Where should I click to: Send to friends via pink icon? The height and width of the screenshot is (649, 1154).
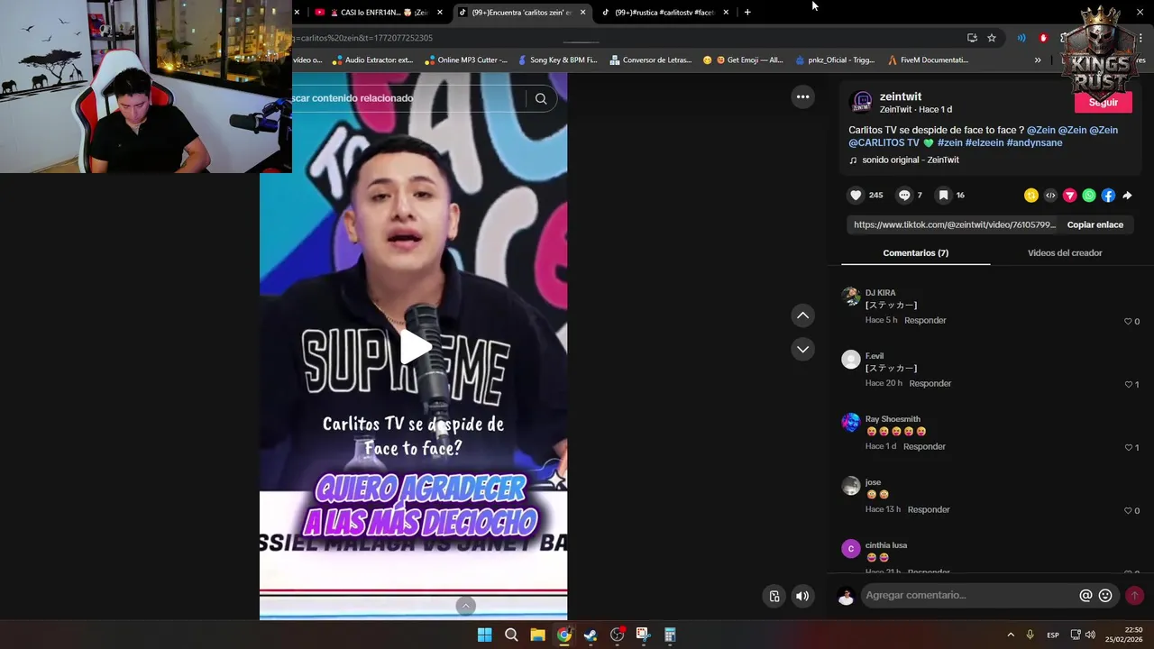coord(1070,196)
